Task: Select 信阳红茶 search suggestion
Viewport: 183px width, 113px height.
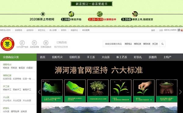Action: point(137,44)
